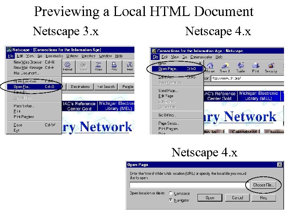The height and width of the screenshot is (216, 288).
Task: Click Net Search button in Netscape 3.x
Action: (x=106, y=87)
